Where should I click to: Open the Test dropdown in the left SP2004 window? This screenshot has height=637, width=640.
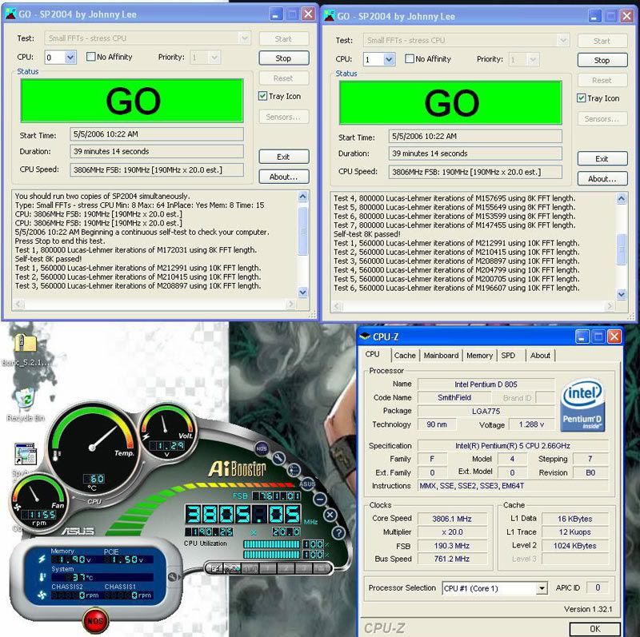click(244, 38)
